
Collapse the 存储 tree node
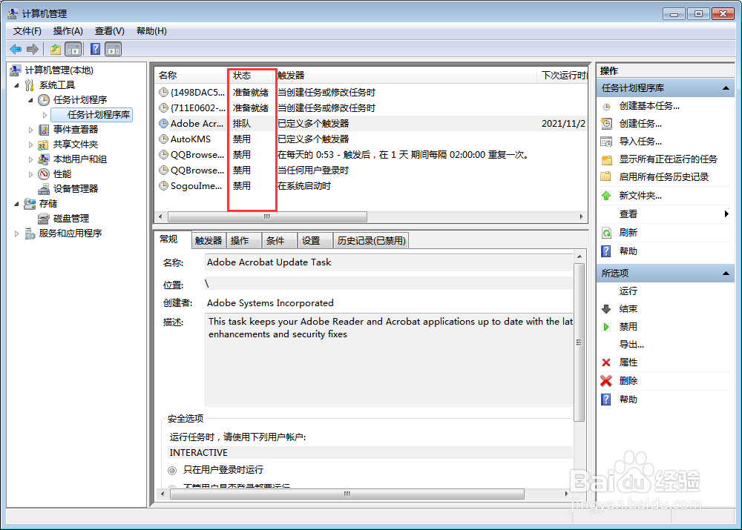click(x=16, y=205)
